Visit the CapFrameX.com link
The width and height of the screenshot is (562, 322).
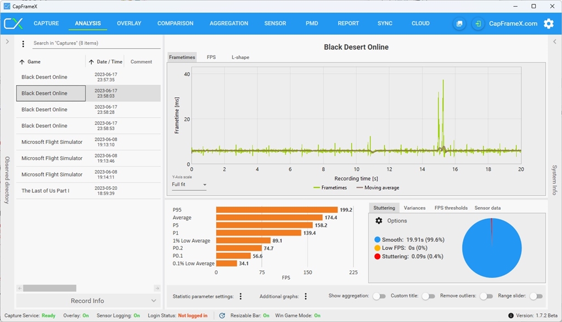coord(513,24)
